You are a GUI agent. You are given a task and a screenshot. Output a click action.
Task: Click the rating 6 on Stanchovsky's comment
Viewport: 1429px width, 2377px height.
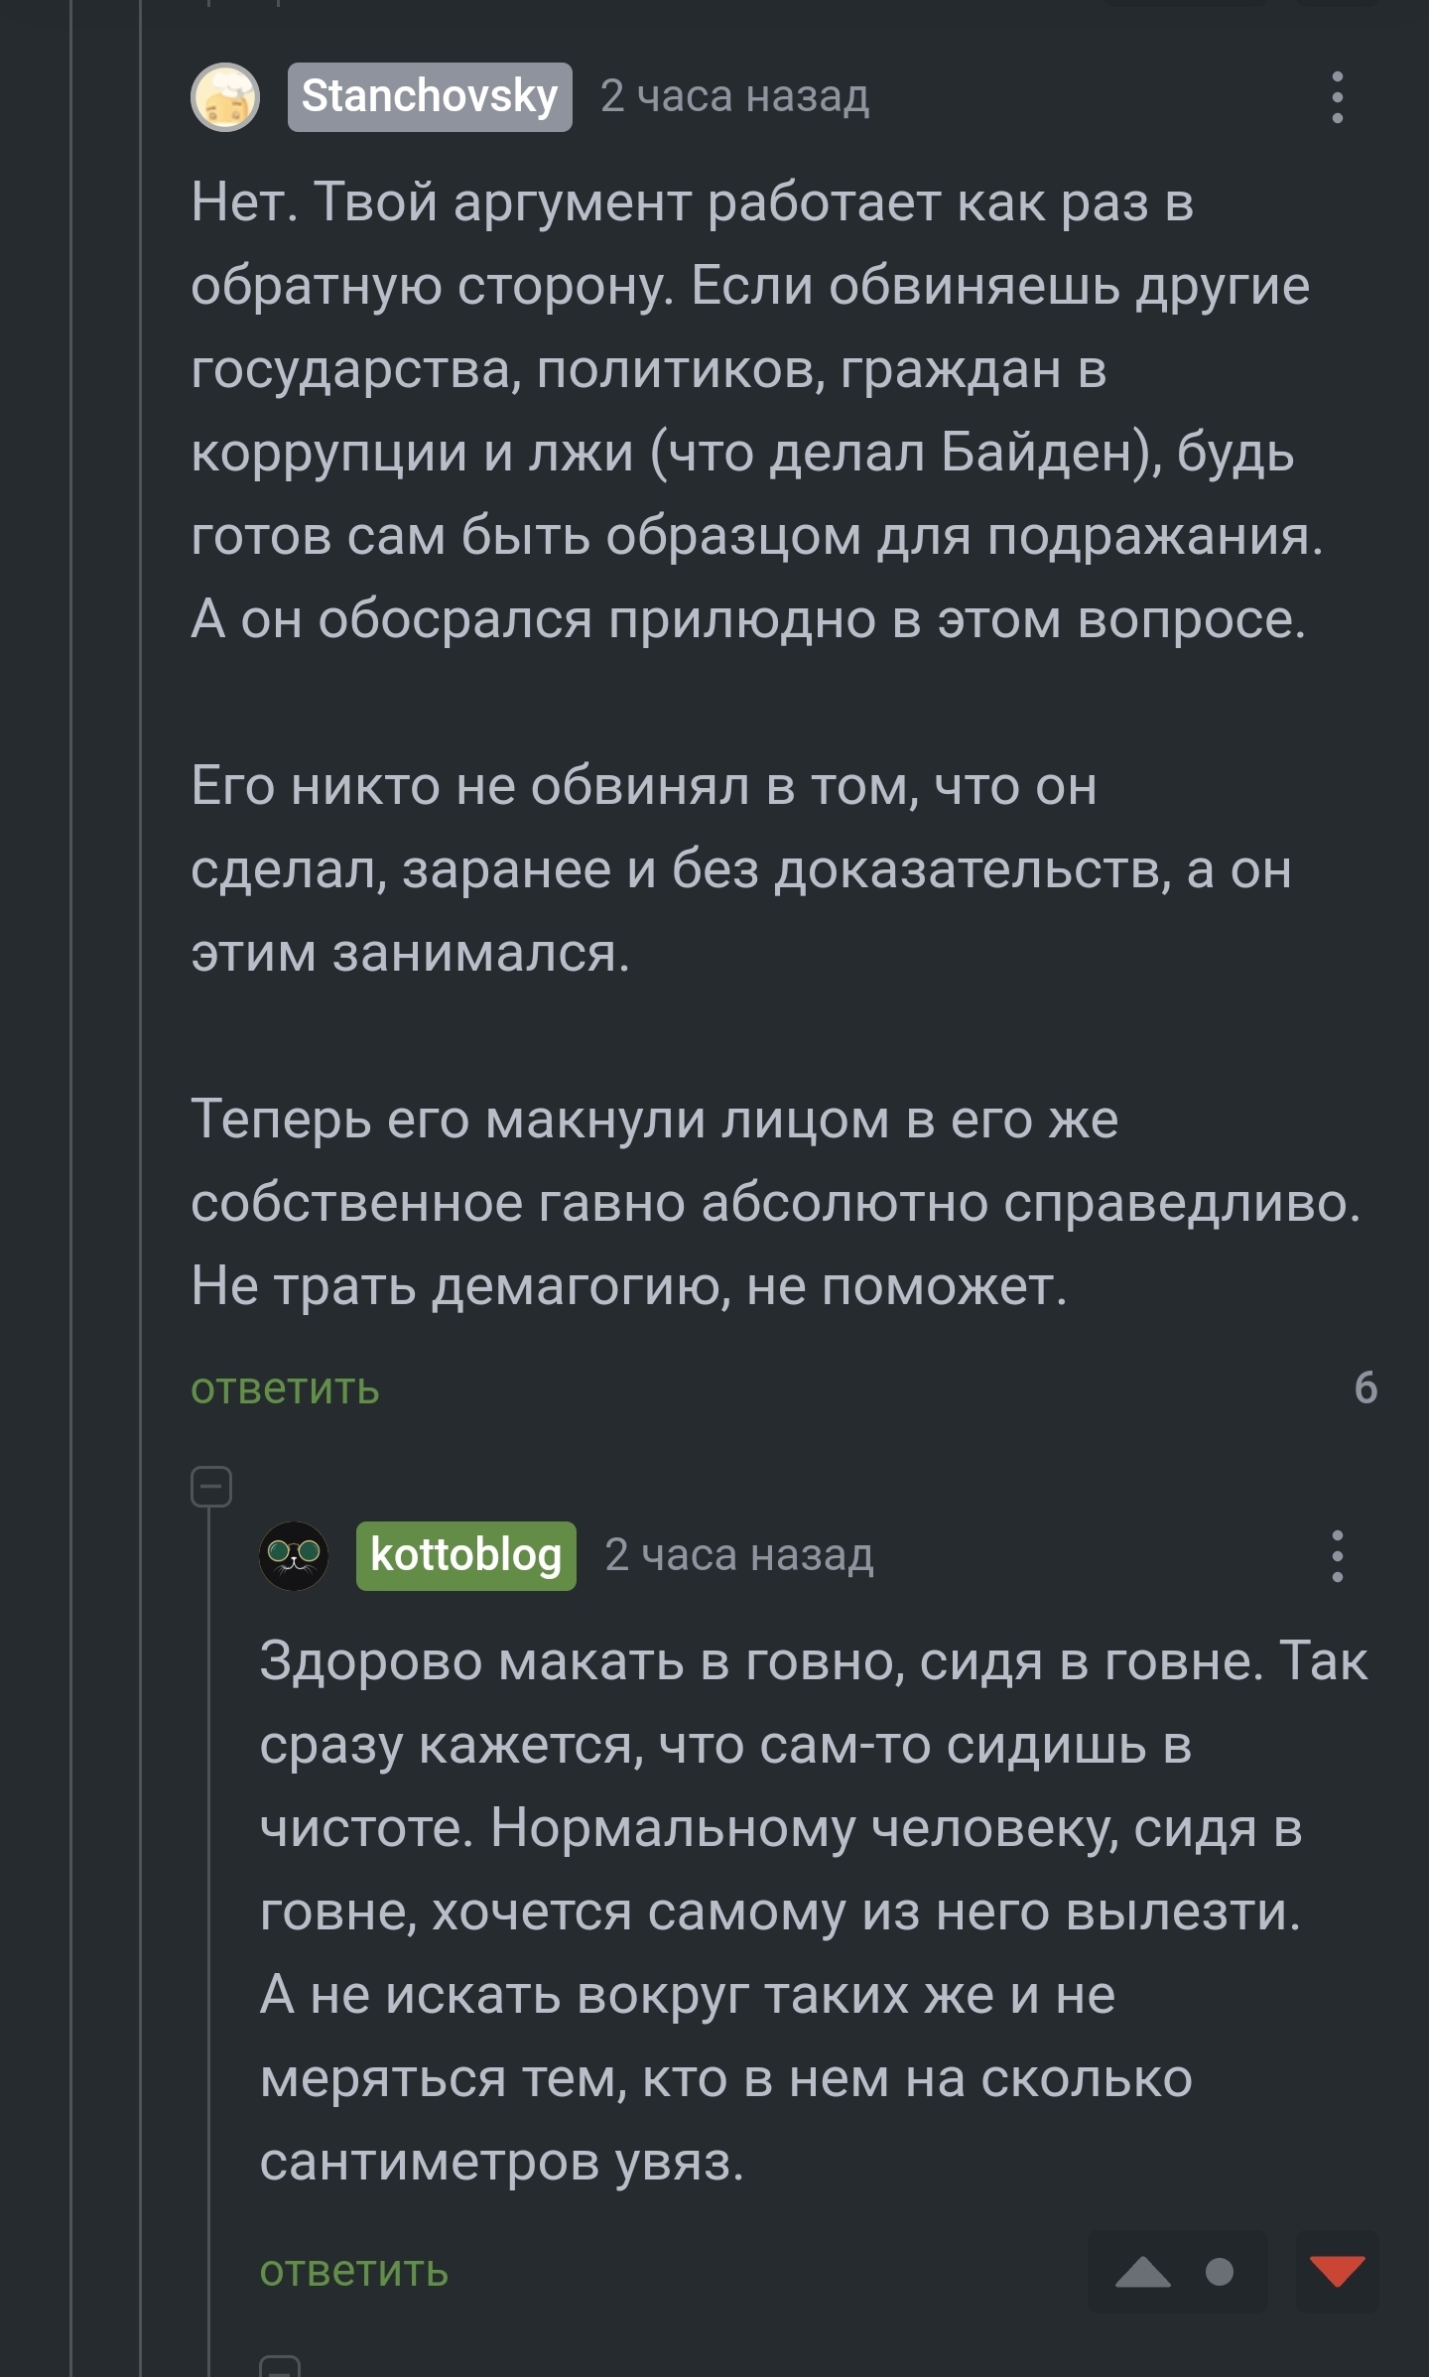[1365, 1387]
